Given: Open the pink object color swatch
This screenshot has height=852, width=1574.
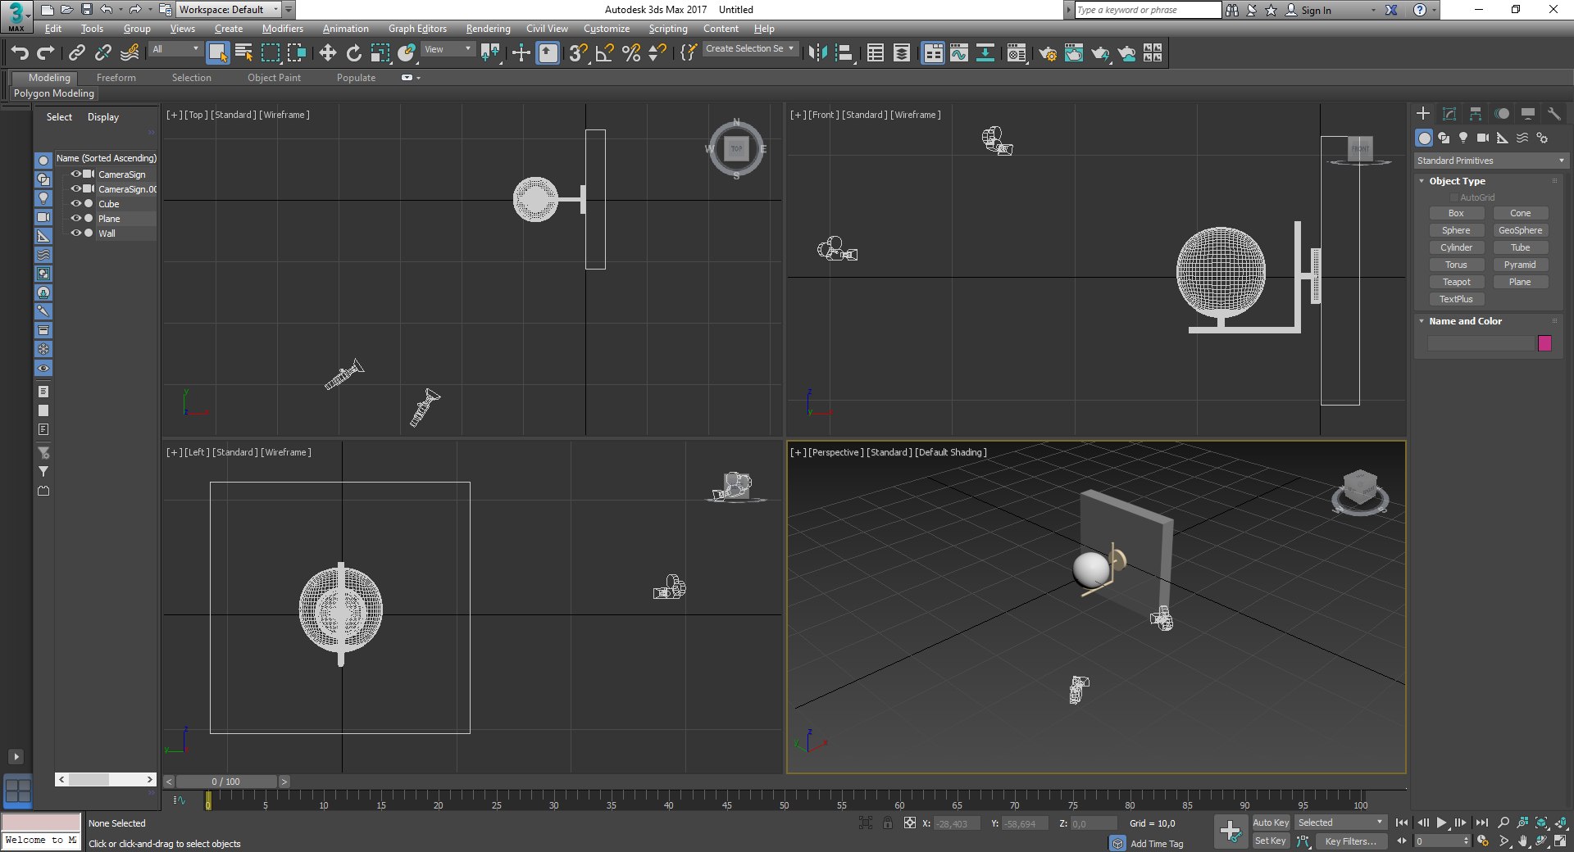Looking at the screenshot, I should pyautogui.click(x=1545, y=343).
